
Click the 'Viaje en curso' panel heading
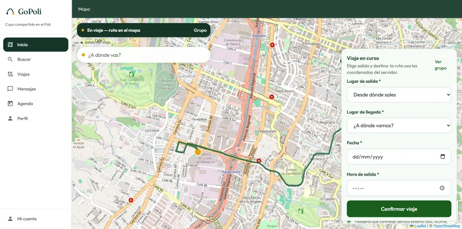pos(363,58)
